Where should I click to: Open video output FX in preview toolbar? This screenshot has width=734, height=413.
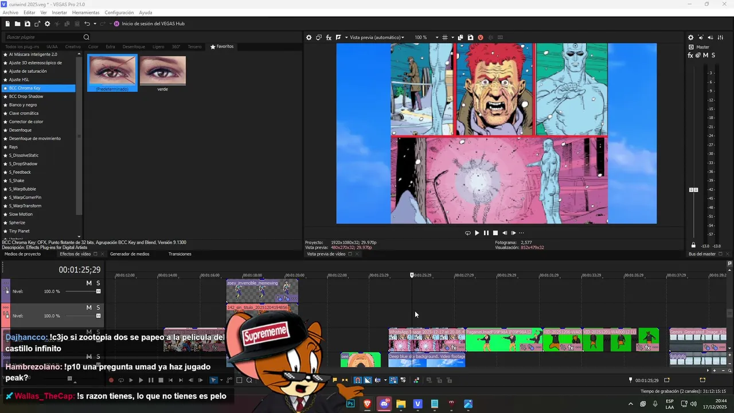coord(329,37)
